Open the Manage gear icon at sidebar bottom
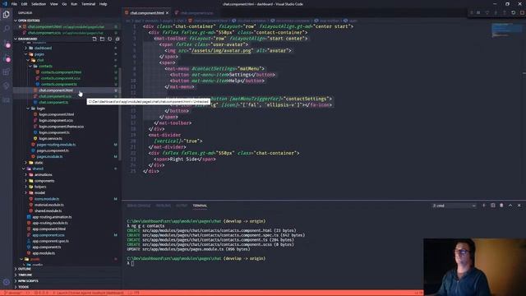Screen dimensions: 526x296 (x=6, y=282)
